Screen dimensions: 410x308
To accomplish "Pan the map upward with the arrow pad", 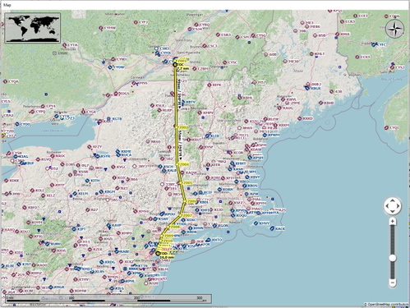I will coord(392,201).
